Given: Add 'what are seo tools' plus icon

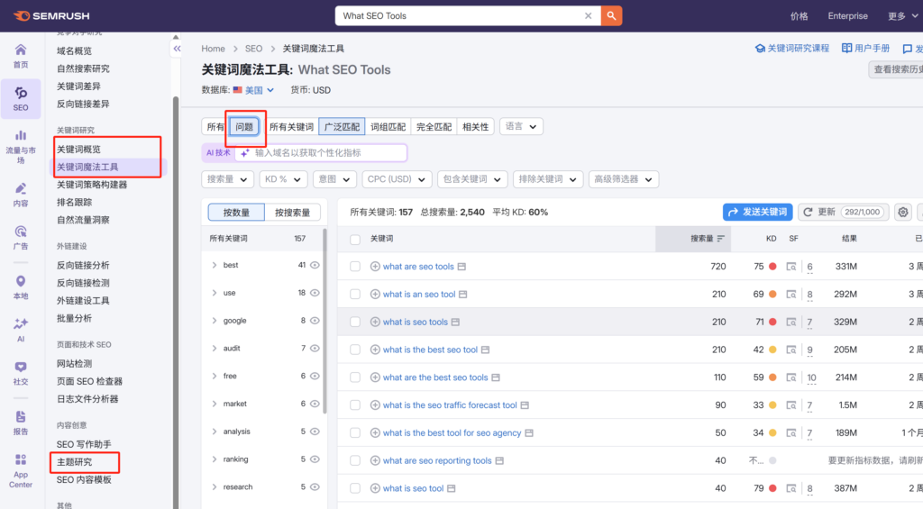Looking at the screenshot, I should coord(375,267).
